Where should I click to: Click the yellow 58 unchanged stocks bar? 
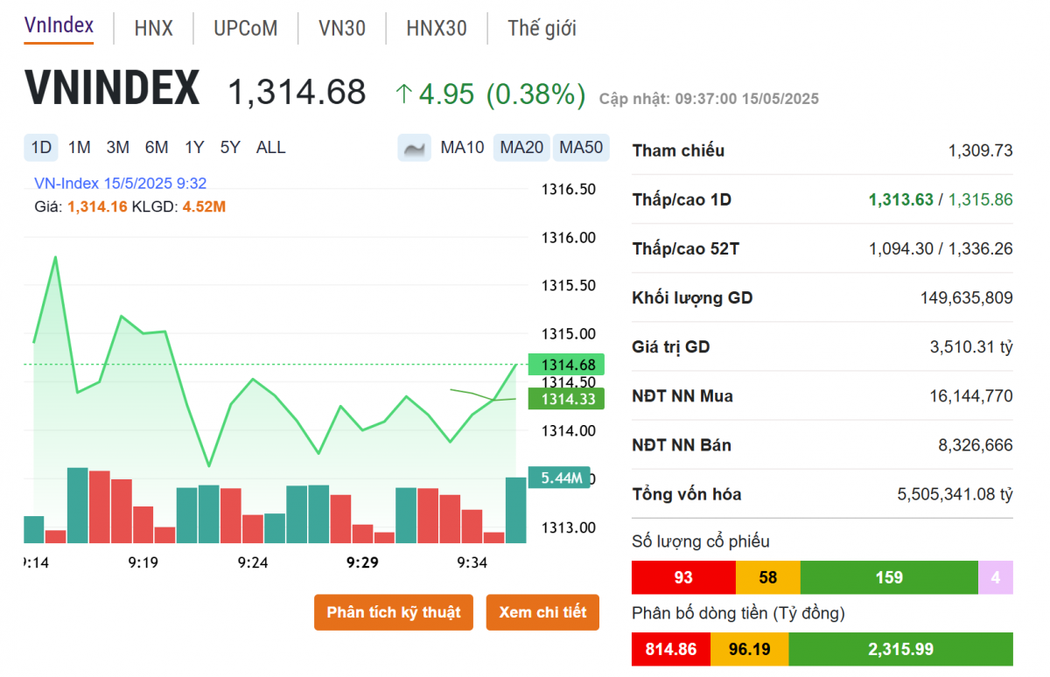pos(768,578)
